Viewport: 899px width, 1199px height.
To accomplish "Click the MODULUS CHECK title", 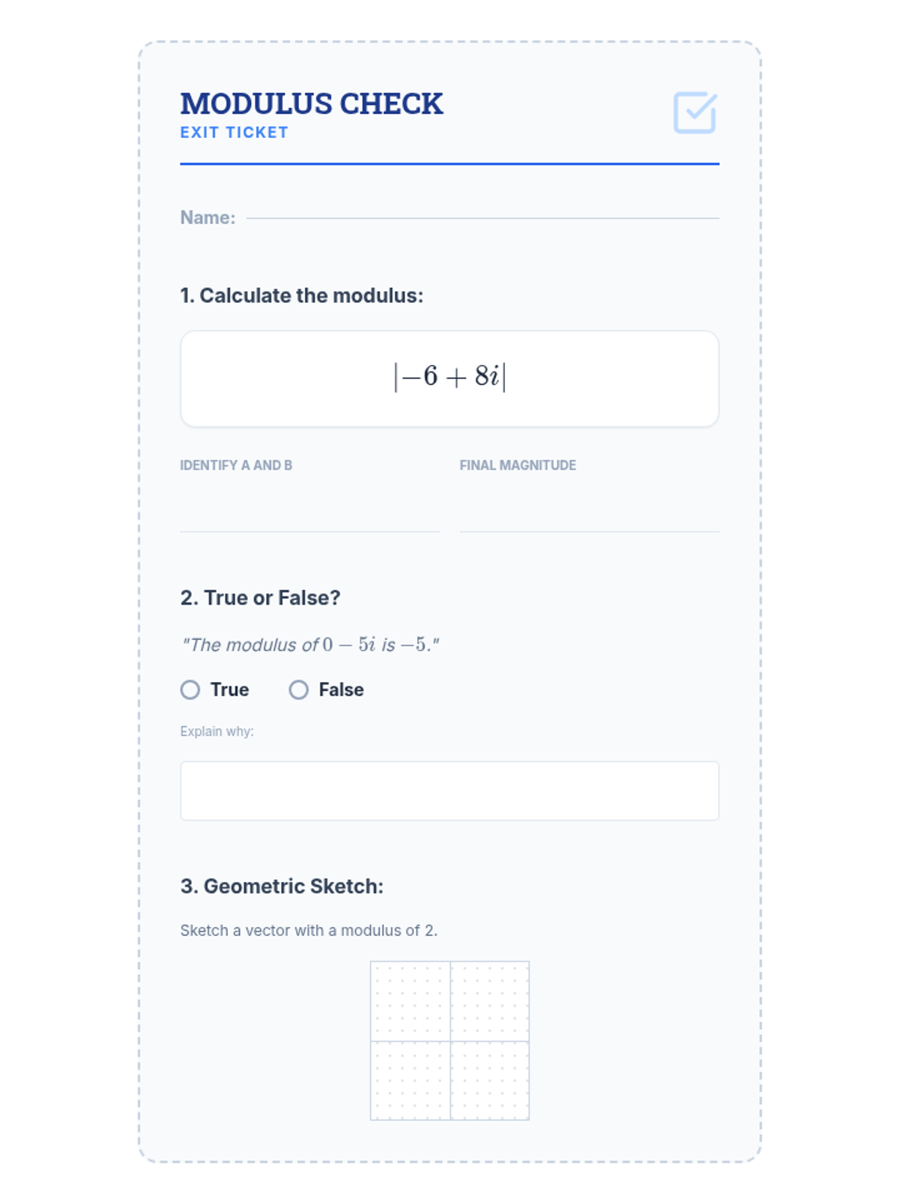I will tap(312, 104).
